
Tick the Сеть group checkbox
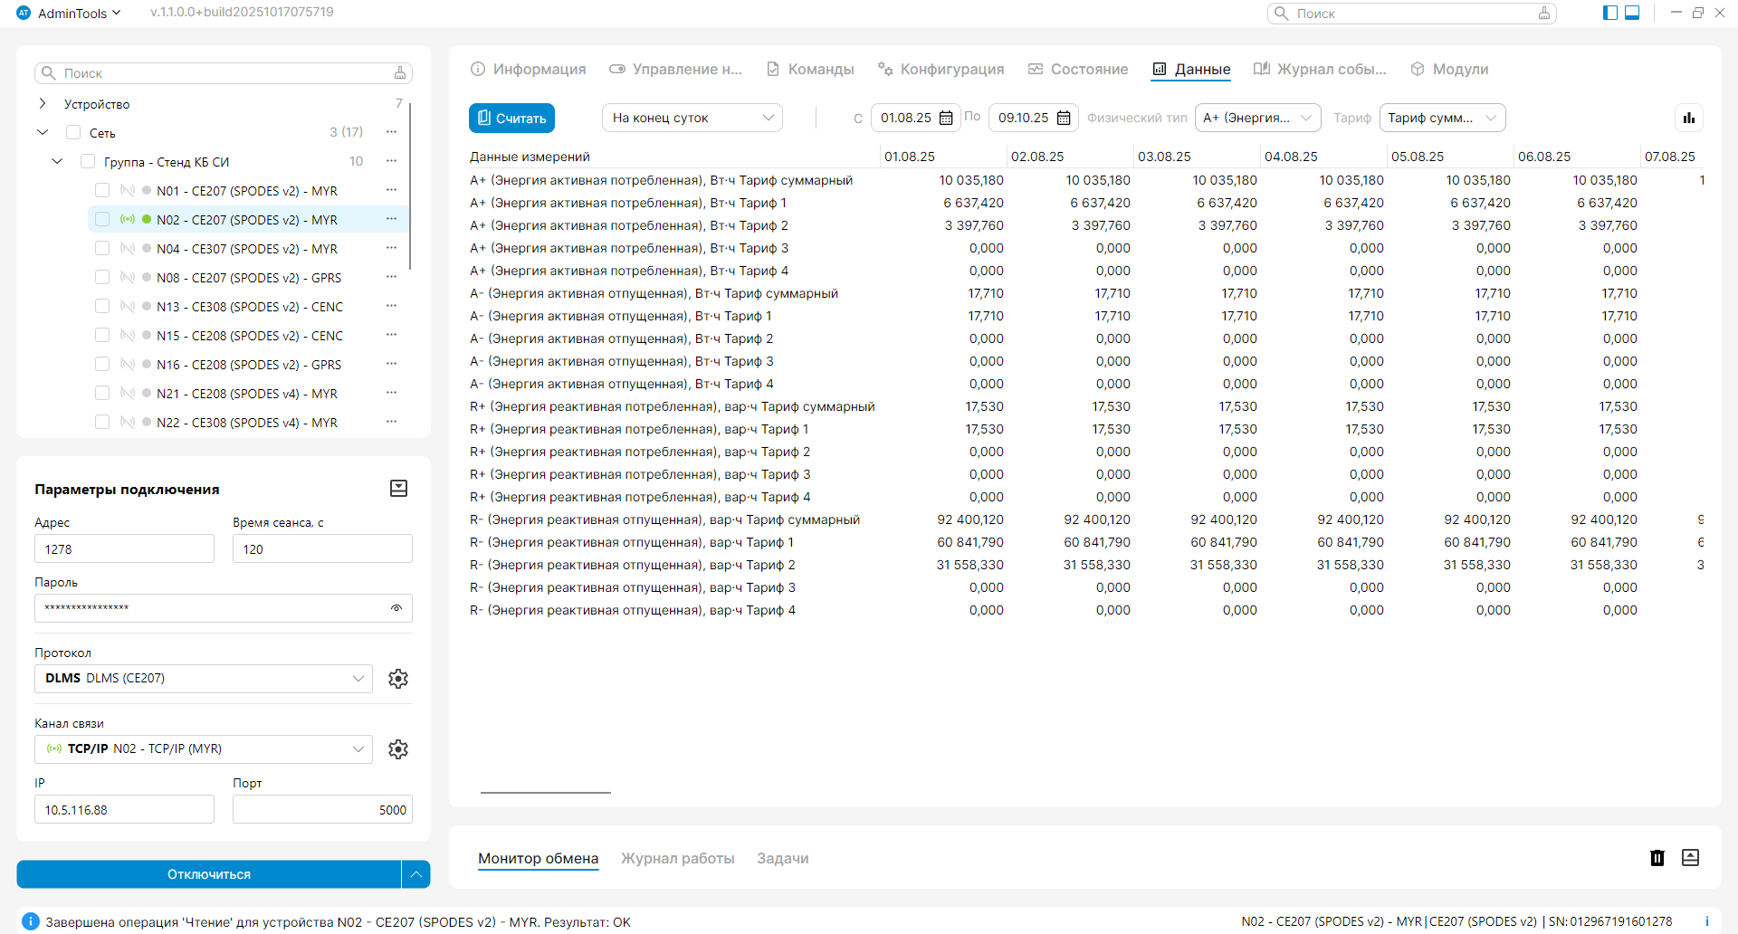(x=74, y=133)
